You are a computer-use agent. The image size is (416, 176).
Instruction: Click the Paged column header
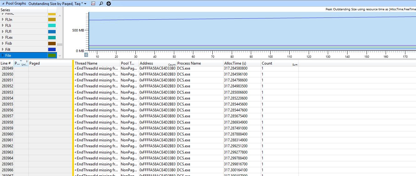[x=50, y=63]
